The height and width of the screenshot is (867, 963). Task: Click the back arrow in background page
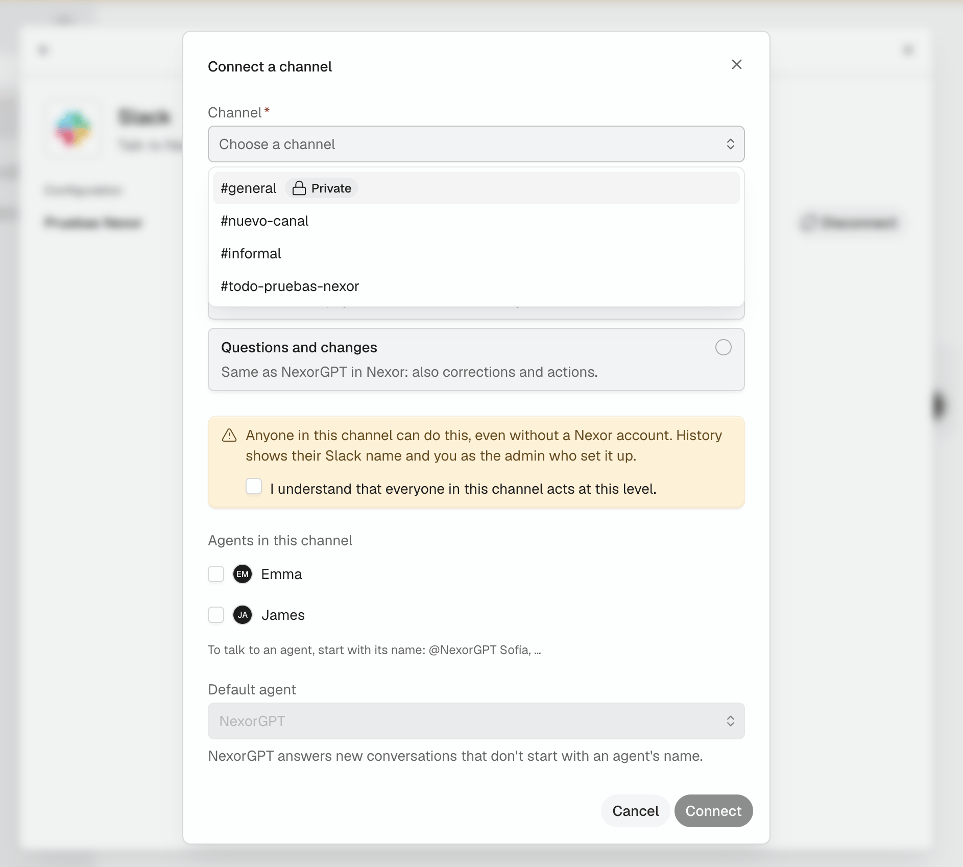click(43, 50)
